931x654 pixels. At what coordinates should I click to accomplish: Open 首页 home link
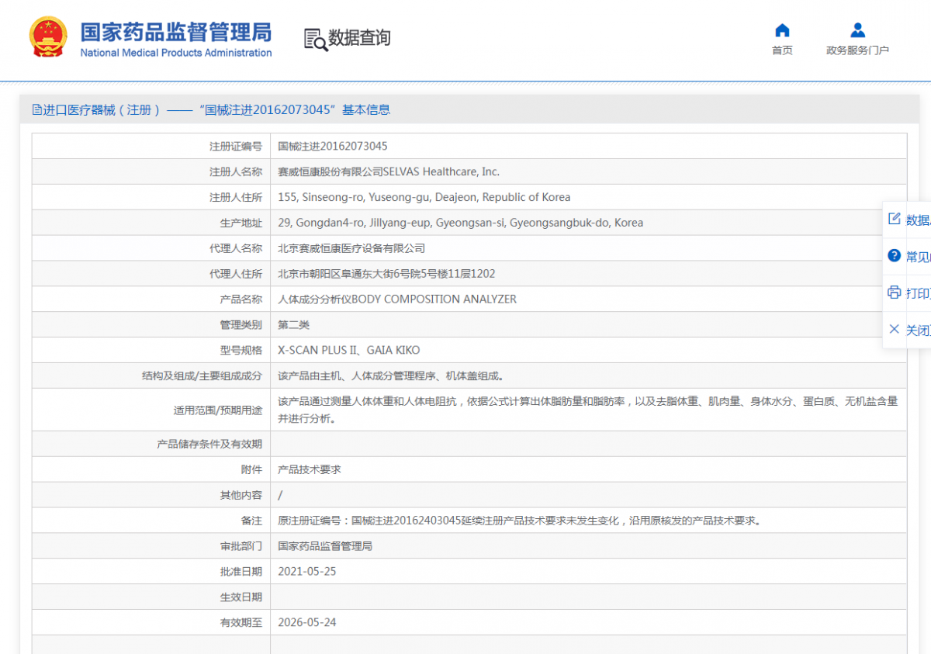[782, 50]
